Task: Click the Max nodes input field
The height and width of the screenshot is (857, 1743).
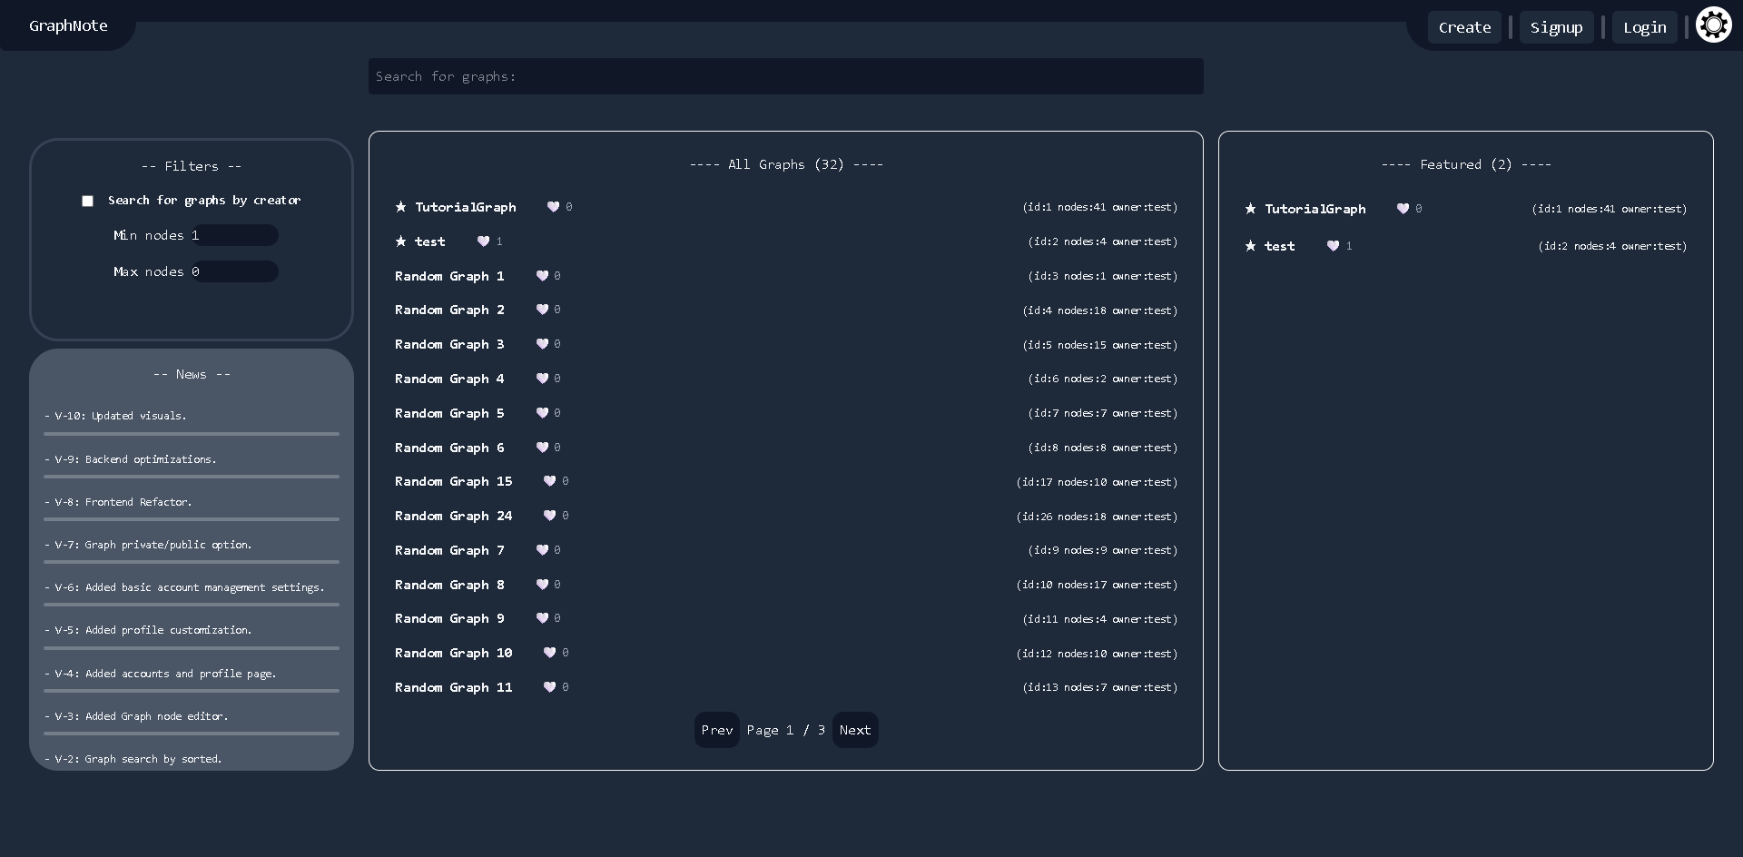Action: tap(234, 271)
